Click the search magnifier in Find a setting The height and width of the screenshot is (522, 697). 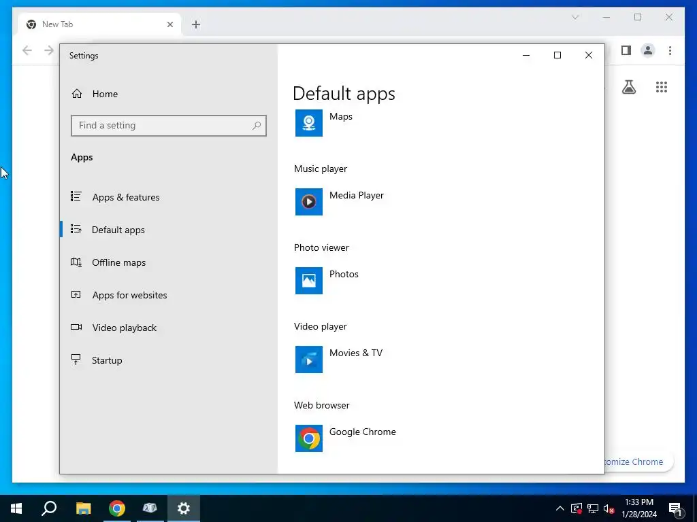click(x=257, y=126)
